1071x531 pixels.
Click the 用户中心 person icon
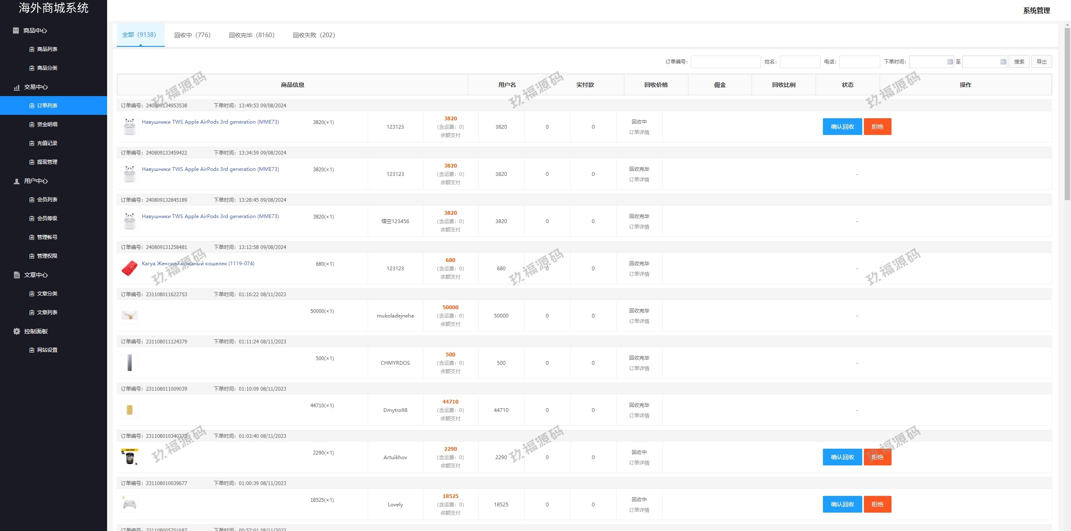pyautogui.click(x=17, y=181)
